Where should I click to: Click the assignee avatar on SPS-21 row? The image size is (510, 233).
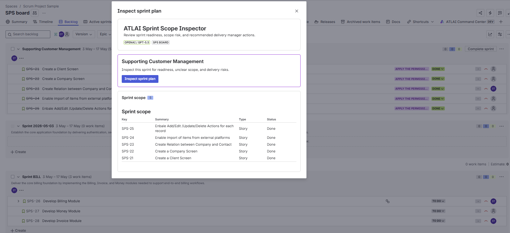click(x=493, y=69)
